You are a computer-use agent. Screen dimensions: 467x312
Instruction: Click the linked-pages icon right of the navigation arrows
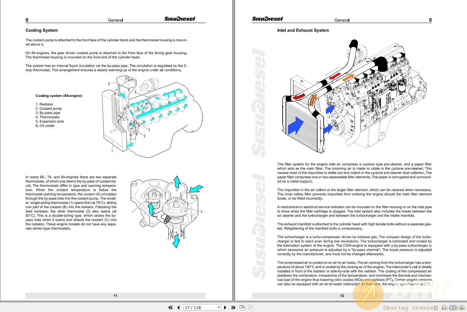pos(250,307)
